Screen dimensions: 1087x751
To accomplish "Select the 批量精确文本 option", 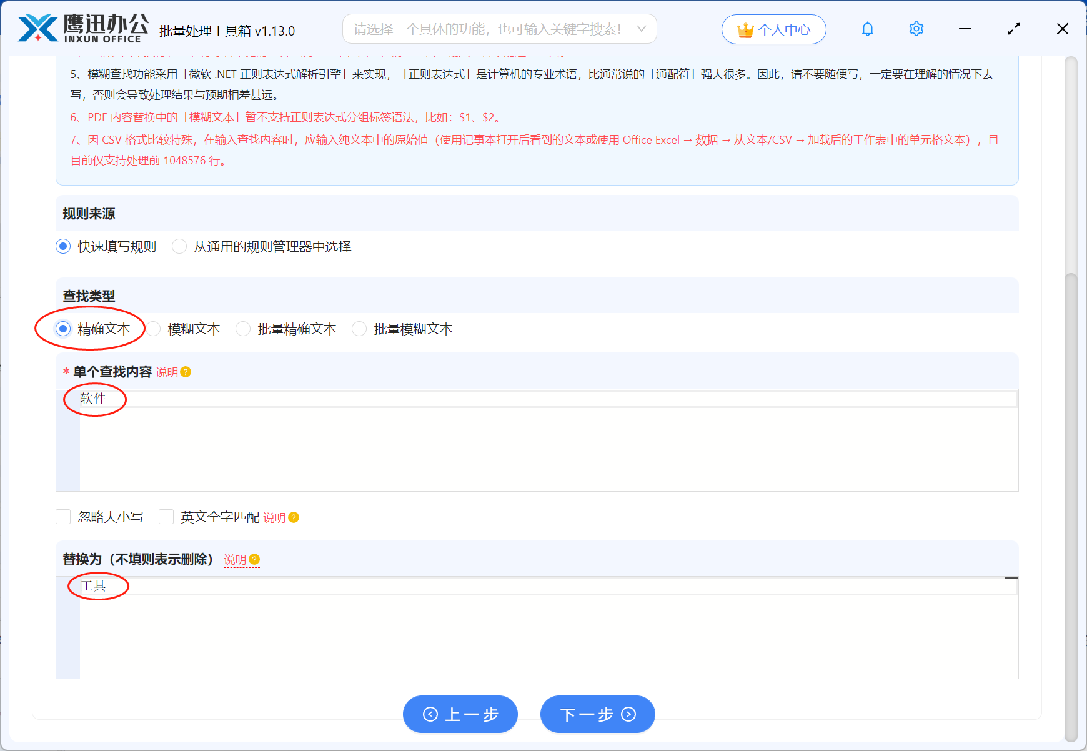I will (x=242, y=329).
